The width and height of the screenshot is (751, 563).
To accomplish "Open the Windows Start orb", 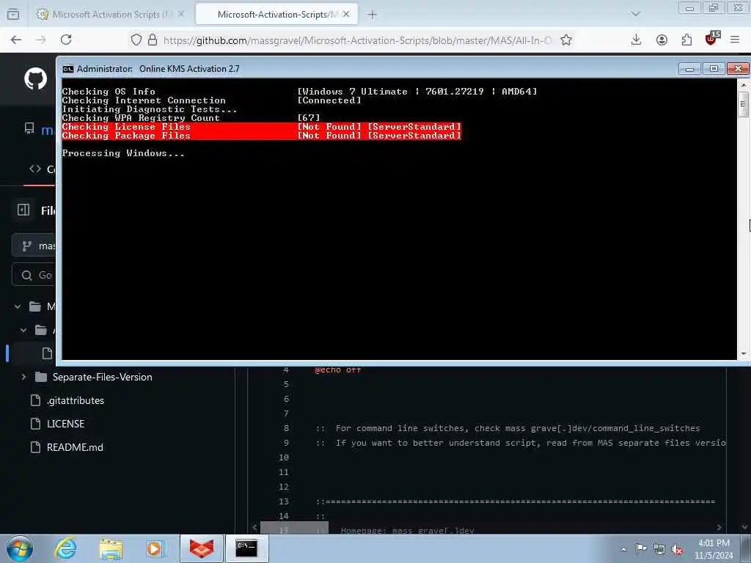I will click(x=20, y=548).
